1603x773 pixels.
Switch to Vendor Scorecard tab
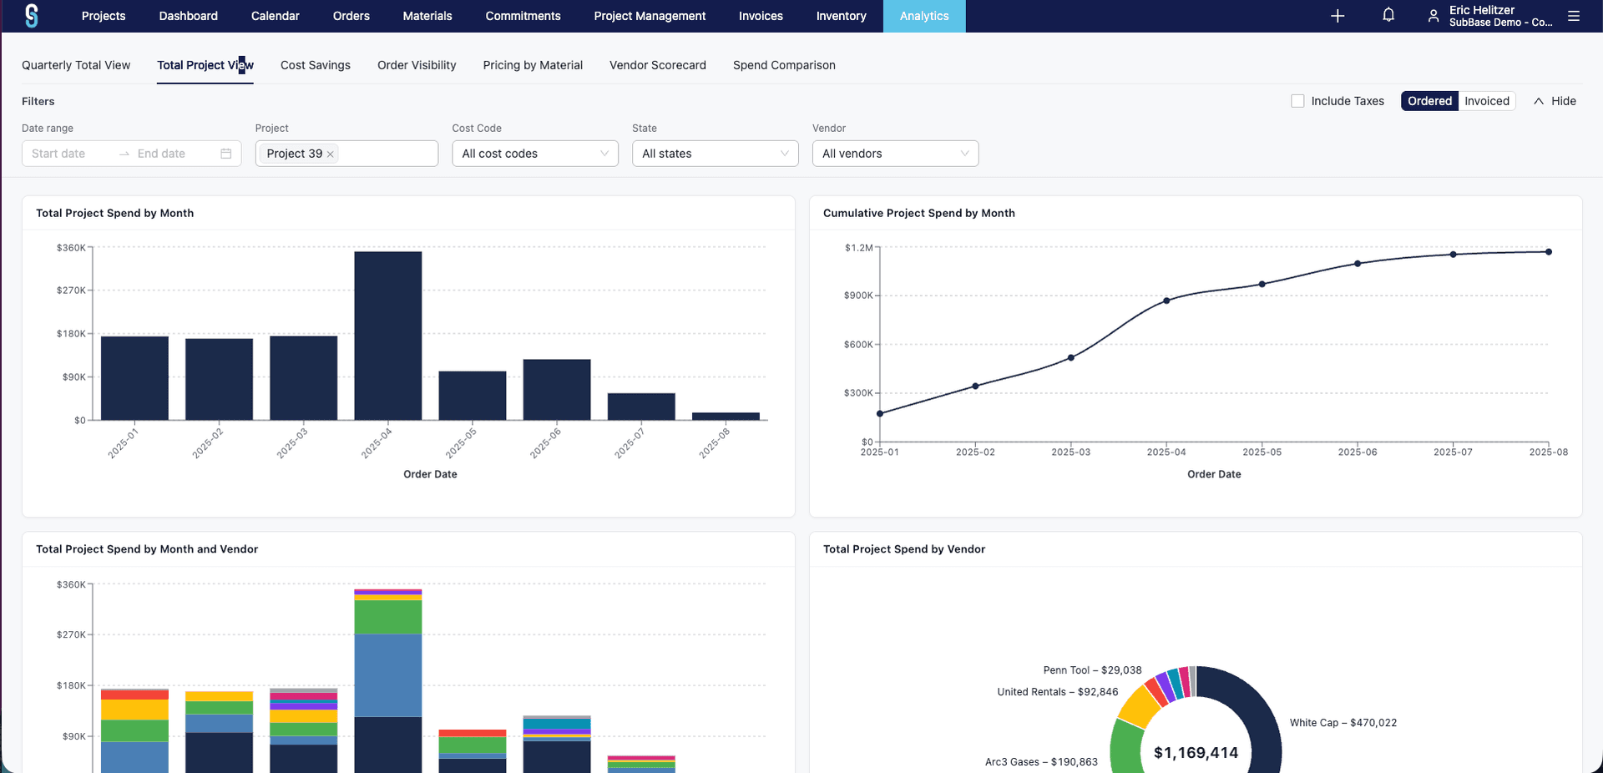point(658,65)
